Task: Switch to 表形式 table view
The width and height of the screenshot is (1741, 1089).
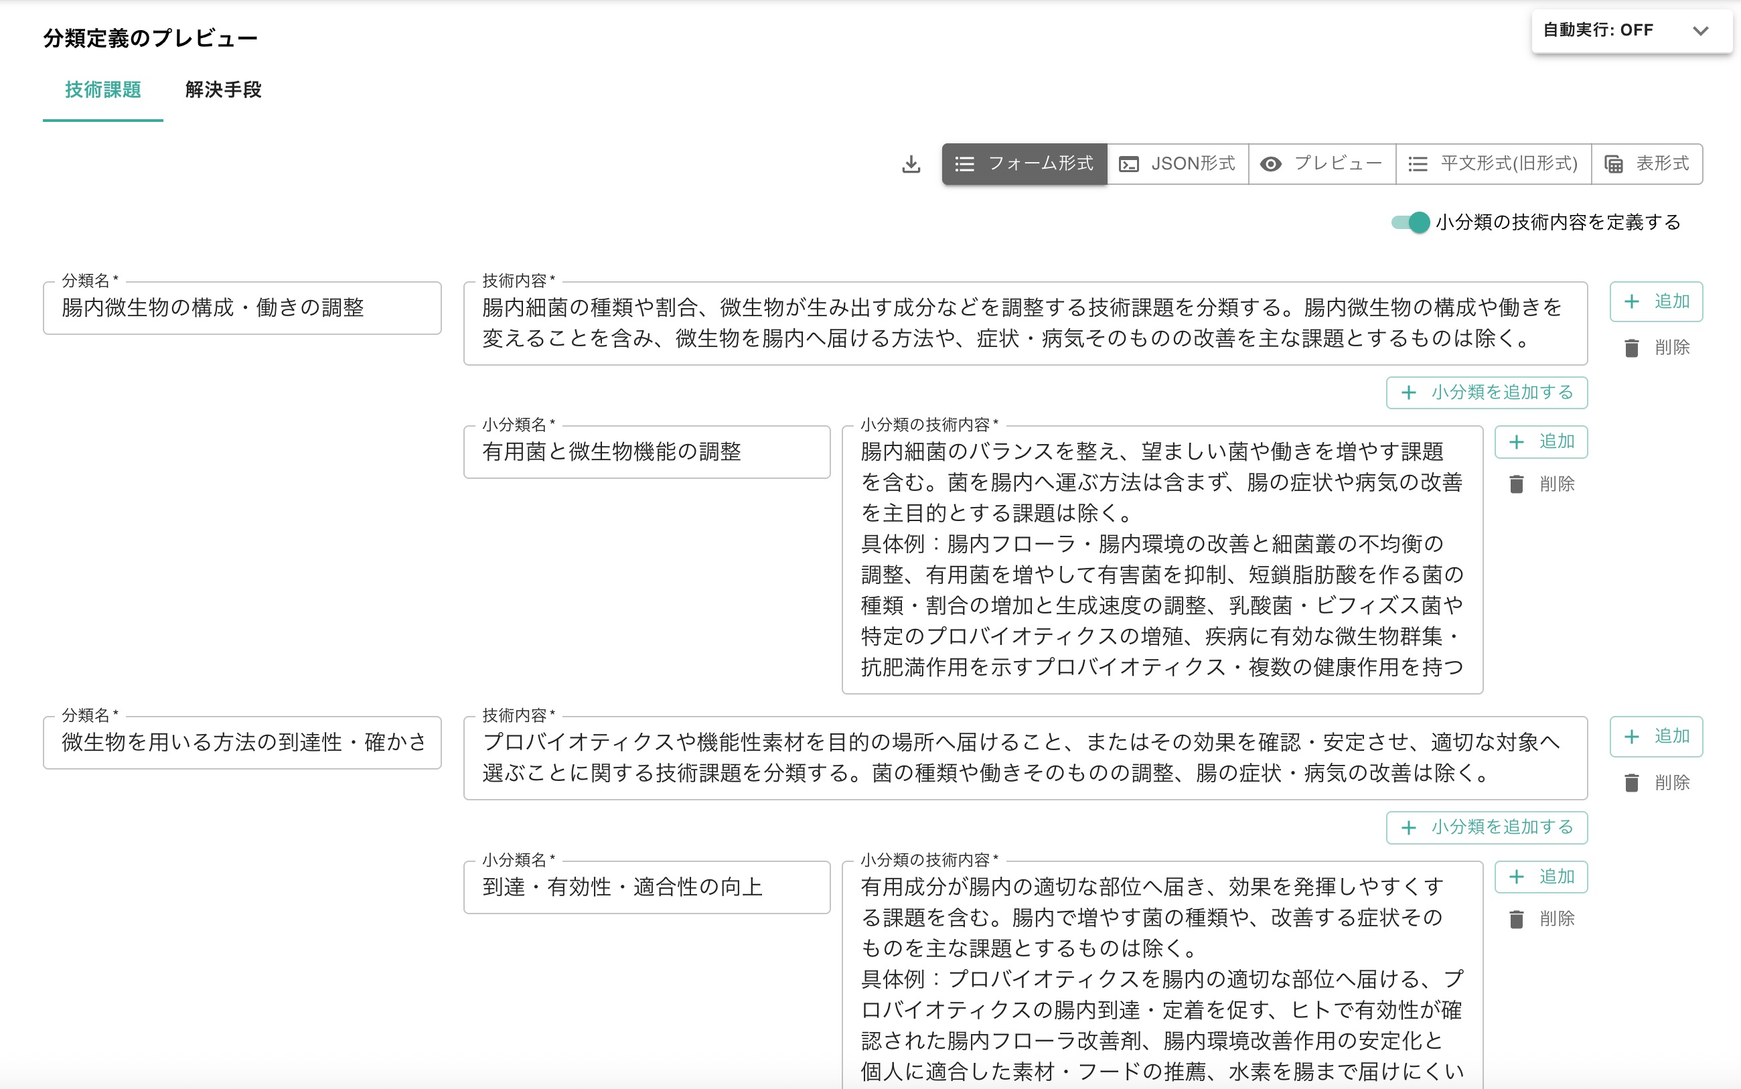Action: pyautogui.click(x=1647, y=164)
